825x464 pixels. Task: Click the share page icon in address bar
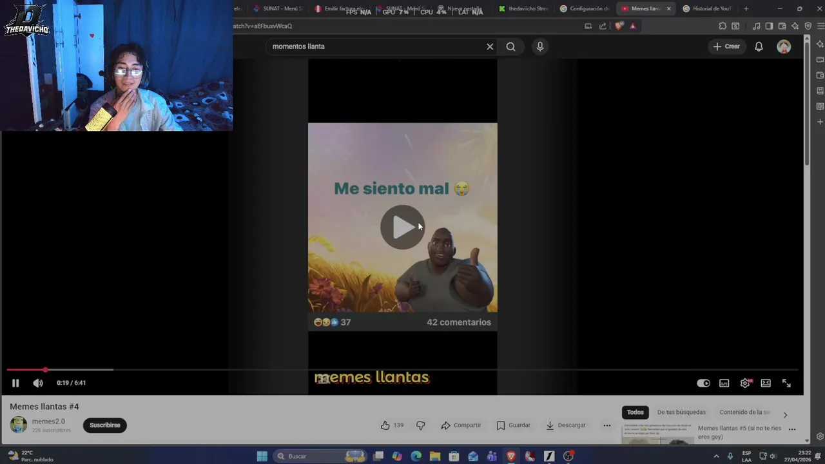[603, 26]
